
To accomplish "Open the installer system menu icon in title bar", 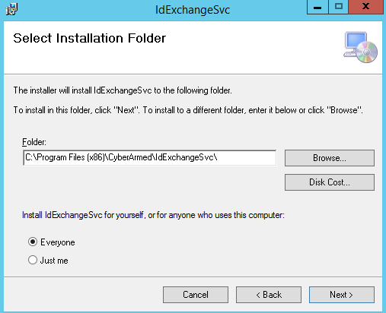I will (x=11, y=9).
